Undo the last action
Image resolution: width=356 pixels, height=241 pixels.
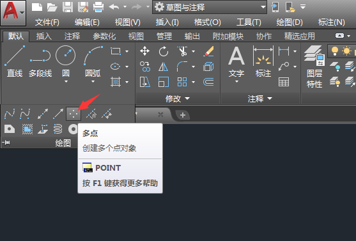[114, 7]
